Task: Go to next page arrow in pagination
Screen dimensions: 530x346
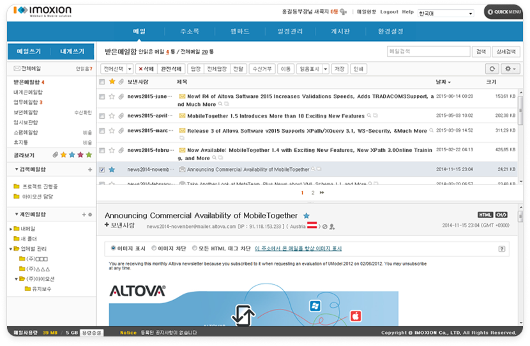Action: (322, 193)
